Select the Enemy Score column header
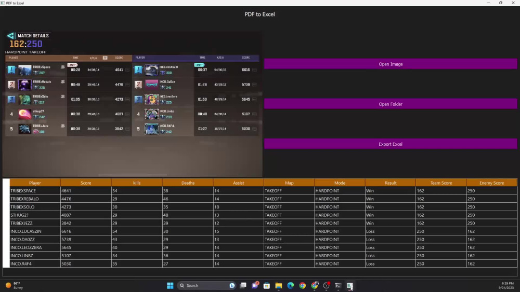 [491, 183]
